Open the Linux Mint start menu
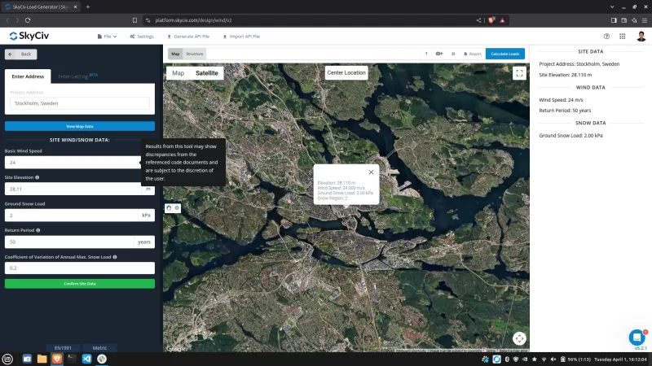This screenshot has width=652, height=366. (x=7, y=359)
